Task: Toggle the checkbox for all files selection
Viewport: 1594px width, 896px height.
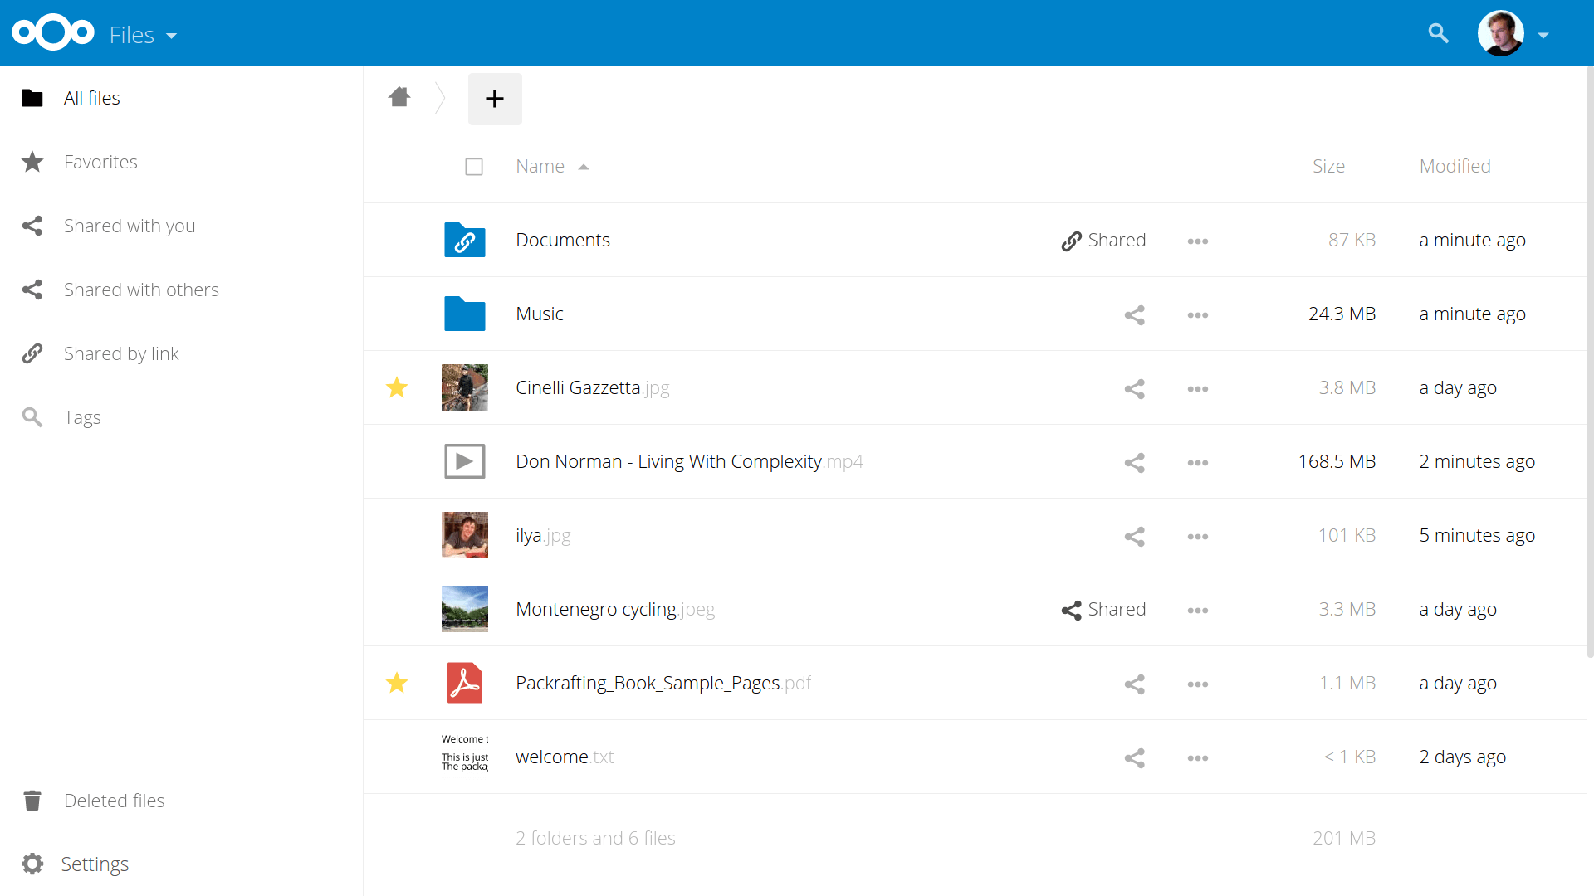Action: 473,166
